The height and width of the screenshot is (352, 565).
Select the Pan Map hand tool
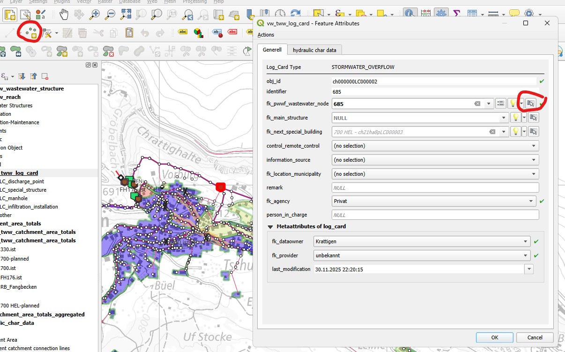pyautogui.click(x=64, y=15)
